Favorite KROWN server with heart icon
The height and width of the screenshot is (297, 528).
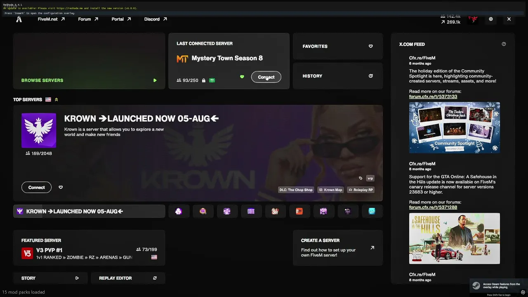coord(61,187)
